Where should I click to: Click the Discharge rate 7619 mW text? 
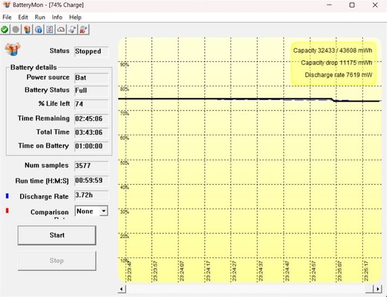(x=338, y=75)
